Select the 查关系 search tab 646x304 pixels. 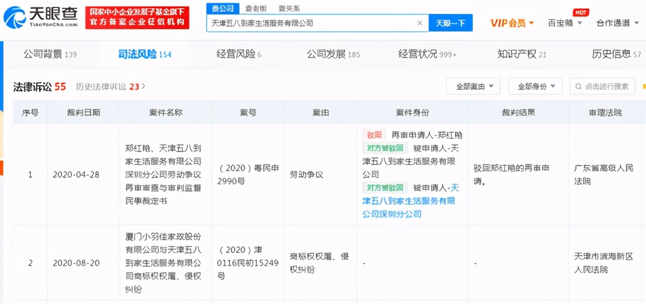click(289, 8)
